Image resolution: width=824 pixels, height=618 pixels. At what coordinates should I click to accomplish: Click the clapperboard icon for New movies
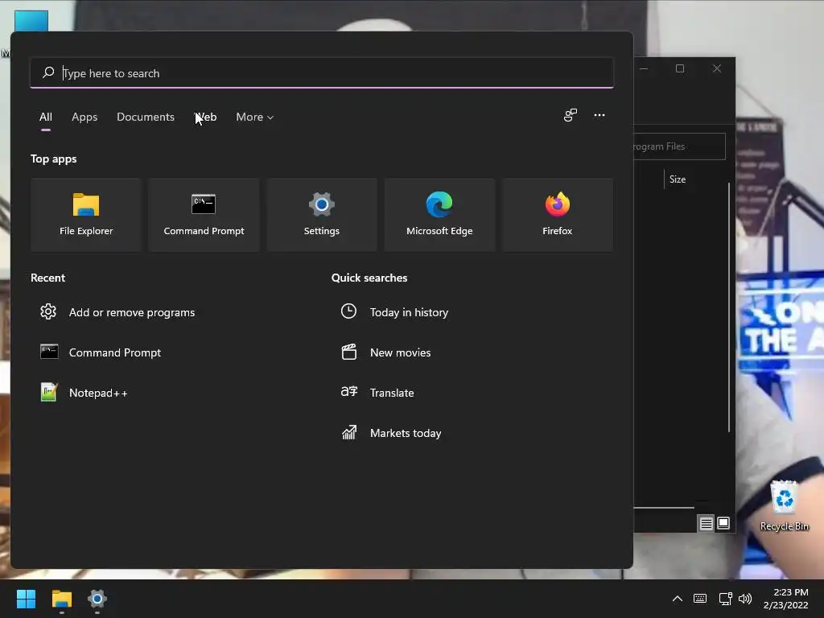349,352
